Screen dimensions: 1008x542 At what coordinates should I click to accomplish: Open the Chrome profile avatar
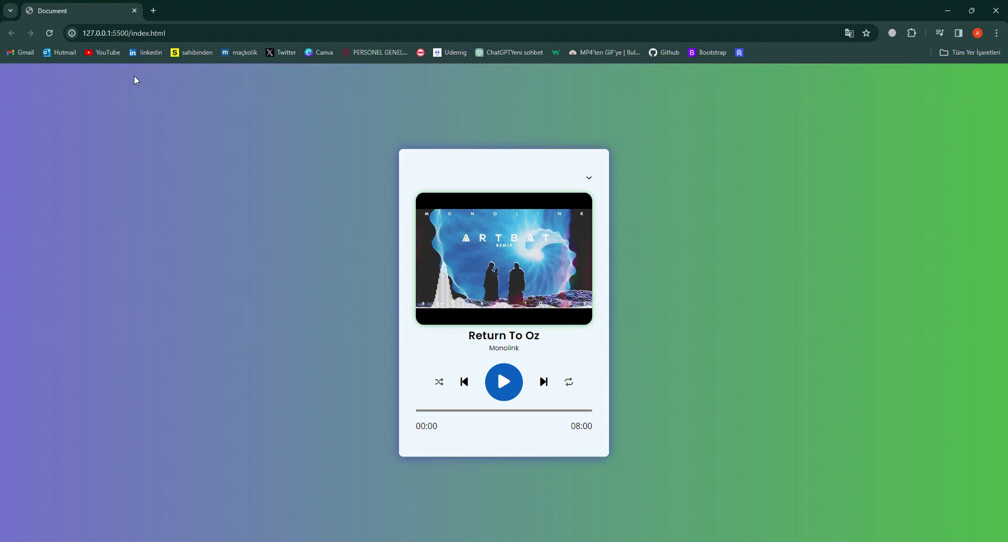click(978, 33)
